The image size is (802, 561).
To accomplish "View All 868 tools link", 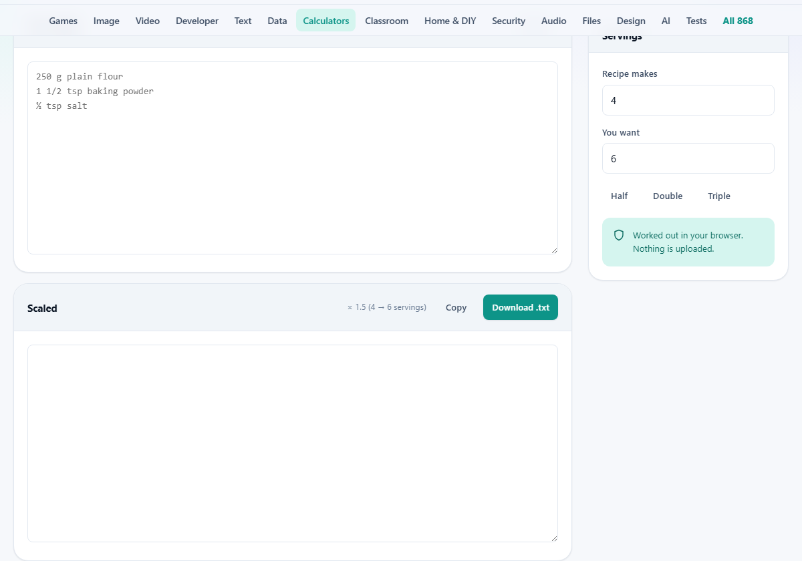I will [738, 21].
